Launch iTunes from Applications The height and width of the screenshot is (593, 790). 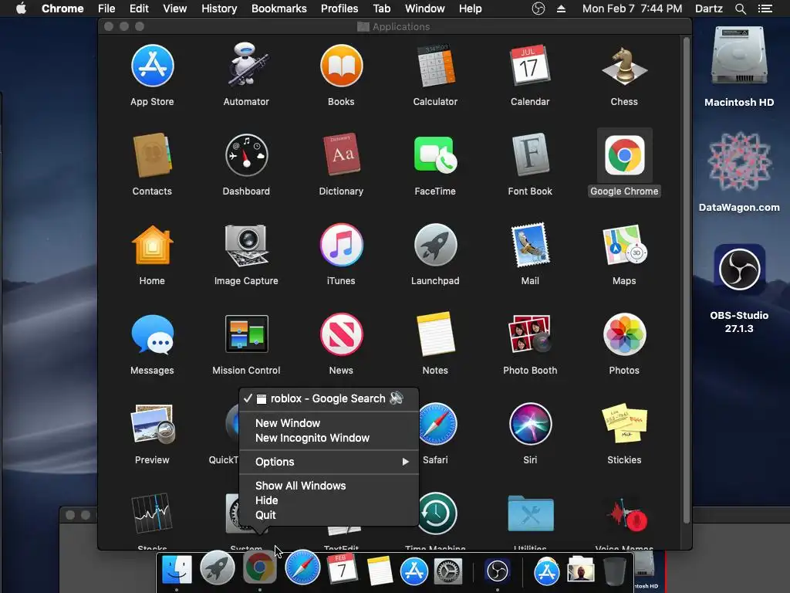(x=341, y=245)
